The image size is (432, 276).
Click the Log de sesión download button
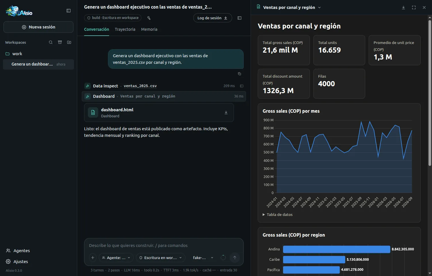point(213,18)
